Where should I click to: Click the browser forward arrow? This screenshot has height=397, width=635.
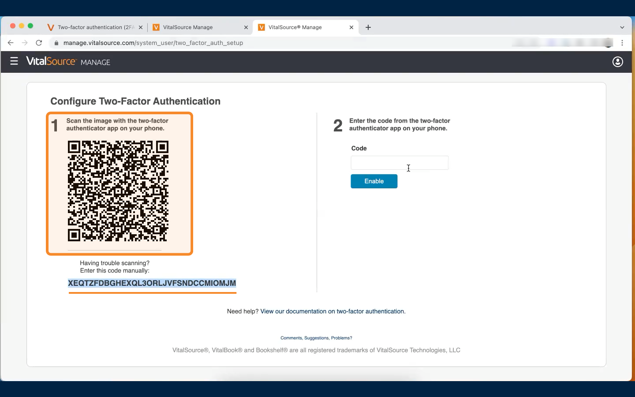(25, 43)
